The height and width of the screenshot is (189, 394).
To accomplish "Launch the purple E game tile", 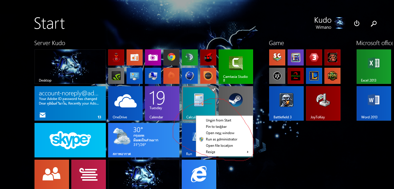I will coord(296,57).
